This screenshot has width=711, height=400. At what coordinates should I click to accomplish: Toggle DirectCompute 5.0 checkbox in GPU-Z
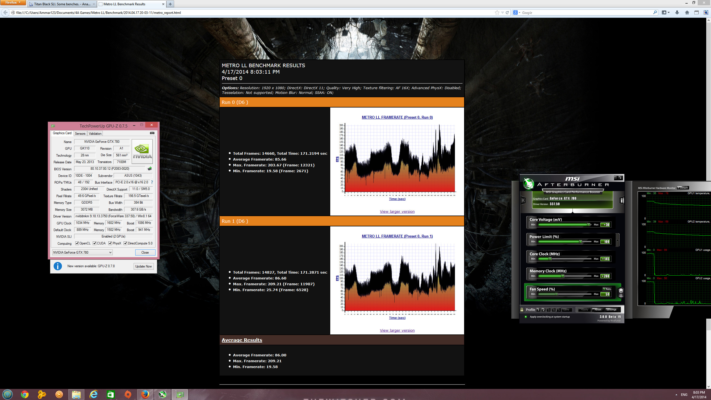pyautogui.click(x=126, y=243)
